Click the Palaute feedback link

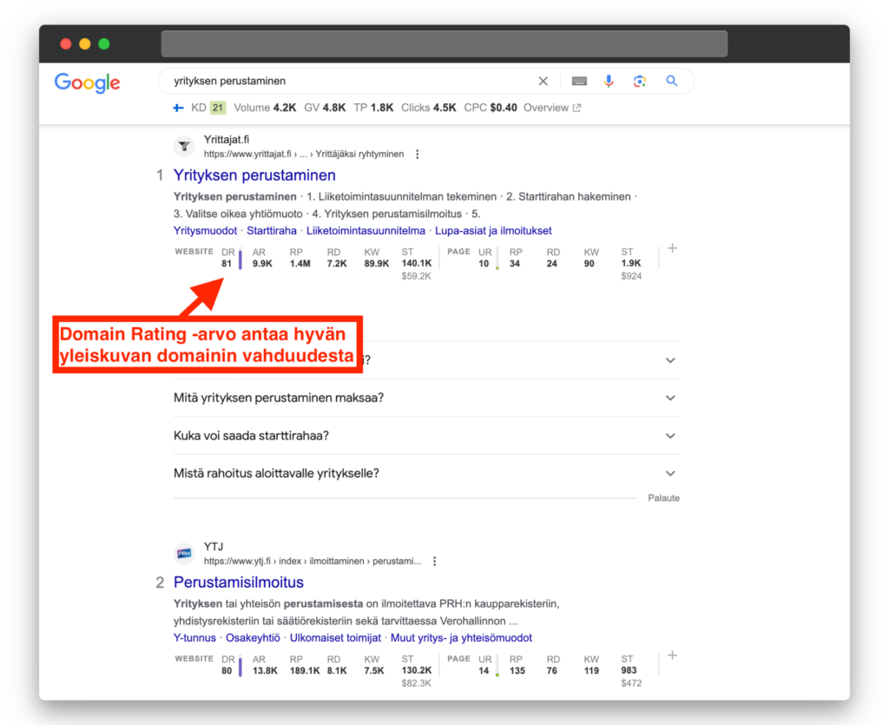click(663, 498)
